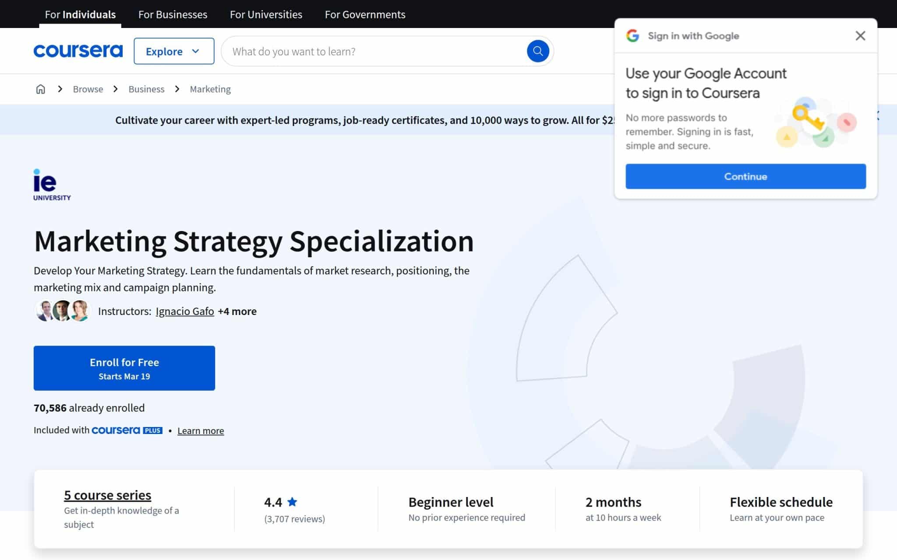
Task: Switch to For Businesses tab
Action: [173, 14]
